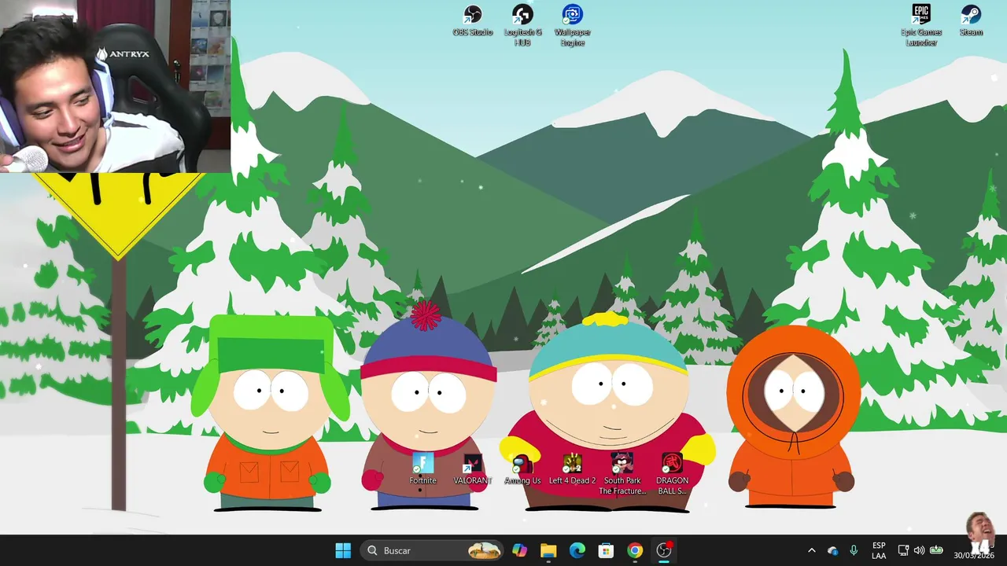Open the OBS Studio desktop shortcut
This screenshot has width=1007, height=566.
[472, 20]
